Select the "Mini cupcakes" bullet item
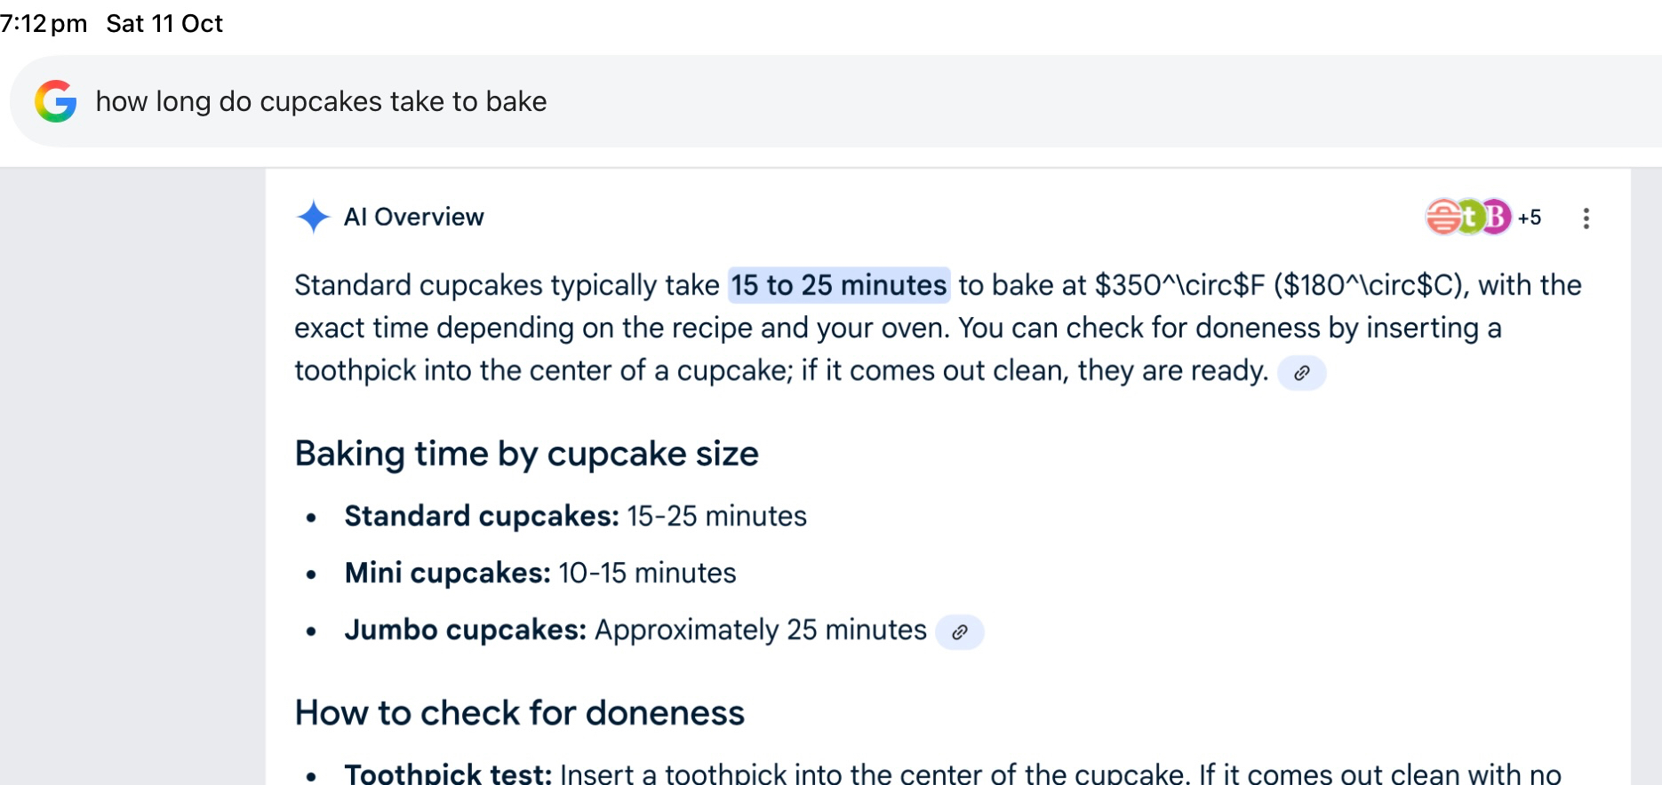 539,573
